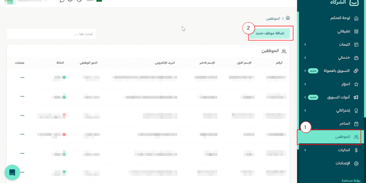The image size is (366, 183).
Task: Click the dollar icon beside الماليات
Action: click(356, 150)
